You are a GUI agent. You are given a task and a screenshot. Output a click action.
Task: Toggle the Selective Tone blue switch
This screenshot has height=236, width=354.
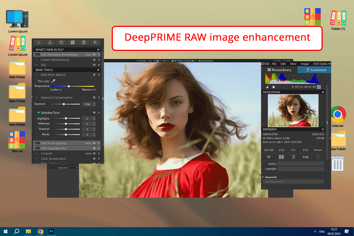coord(38,112)
